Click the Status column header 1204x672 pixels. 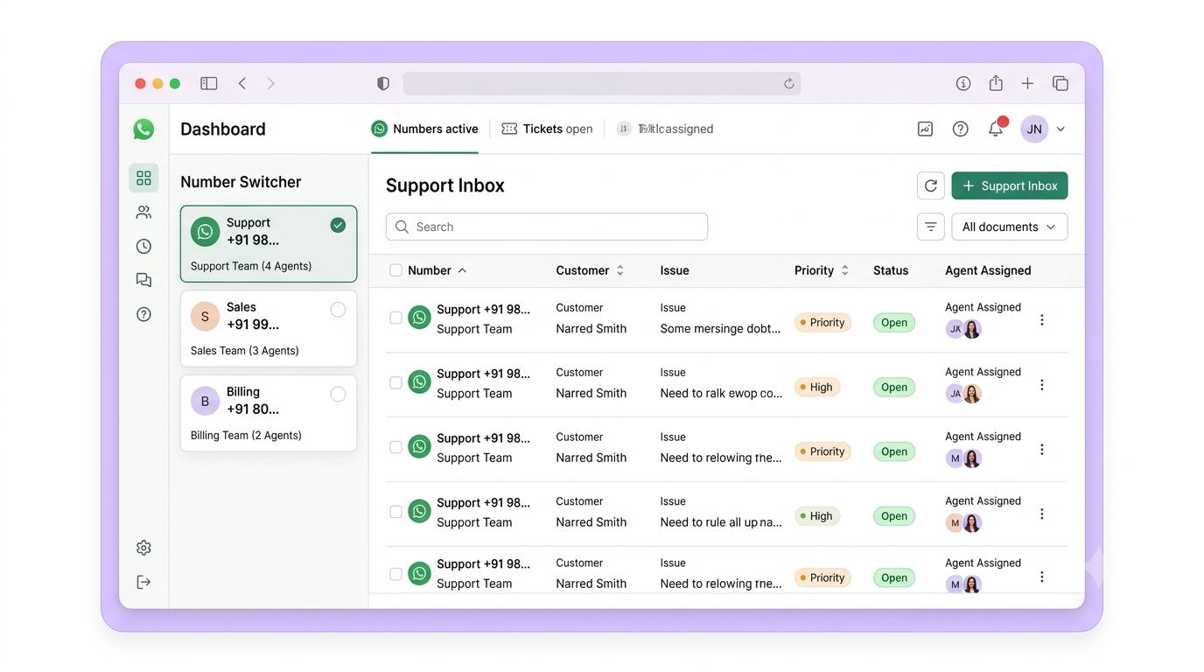891,270
